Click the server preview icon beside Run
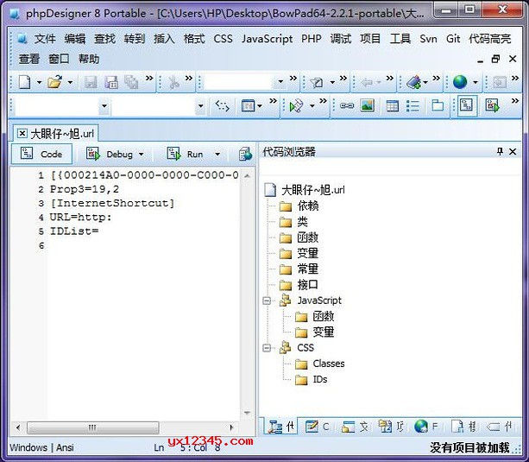Image resolution: width=529 pixels, height=462 pixels. (x=245, y=155)
